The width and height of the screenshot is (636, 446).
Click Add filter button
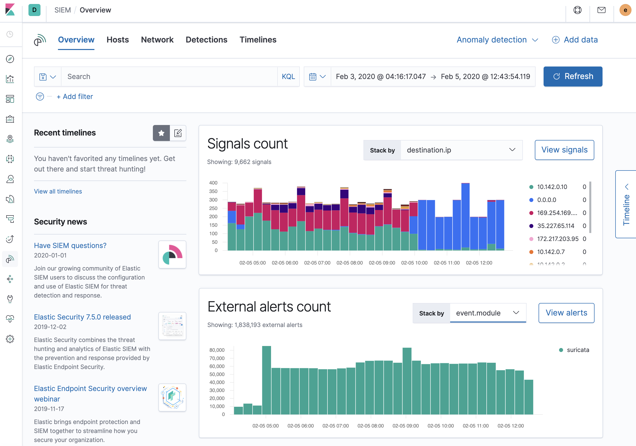point(75,97)
